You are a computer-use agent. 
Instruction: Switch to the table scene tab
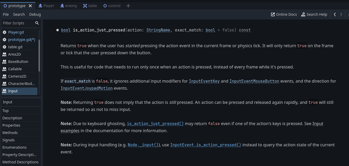90,6
